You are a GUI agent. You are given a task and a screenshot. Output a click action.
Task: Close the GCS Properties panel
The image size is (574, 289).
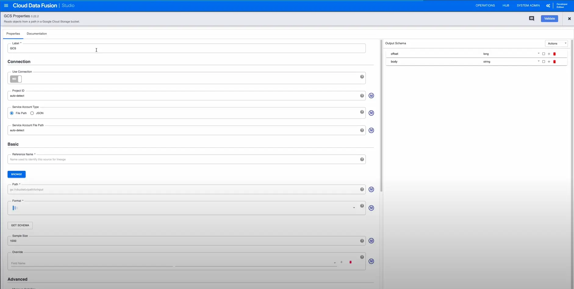point(569,19)
